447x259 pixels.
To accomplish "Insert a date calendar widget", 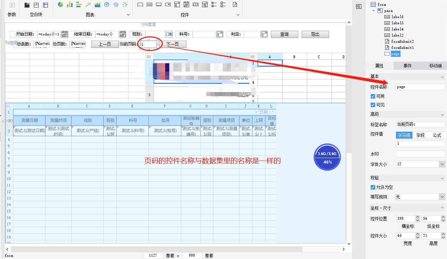I will [x=186, y=5].
